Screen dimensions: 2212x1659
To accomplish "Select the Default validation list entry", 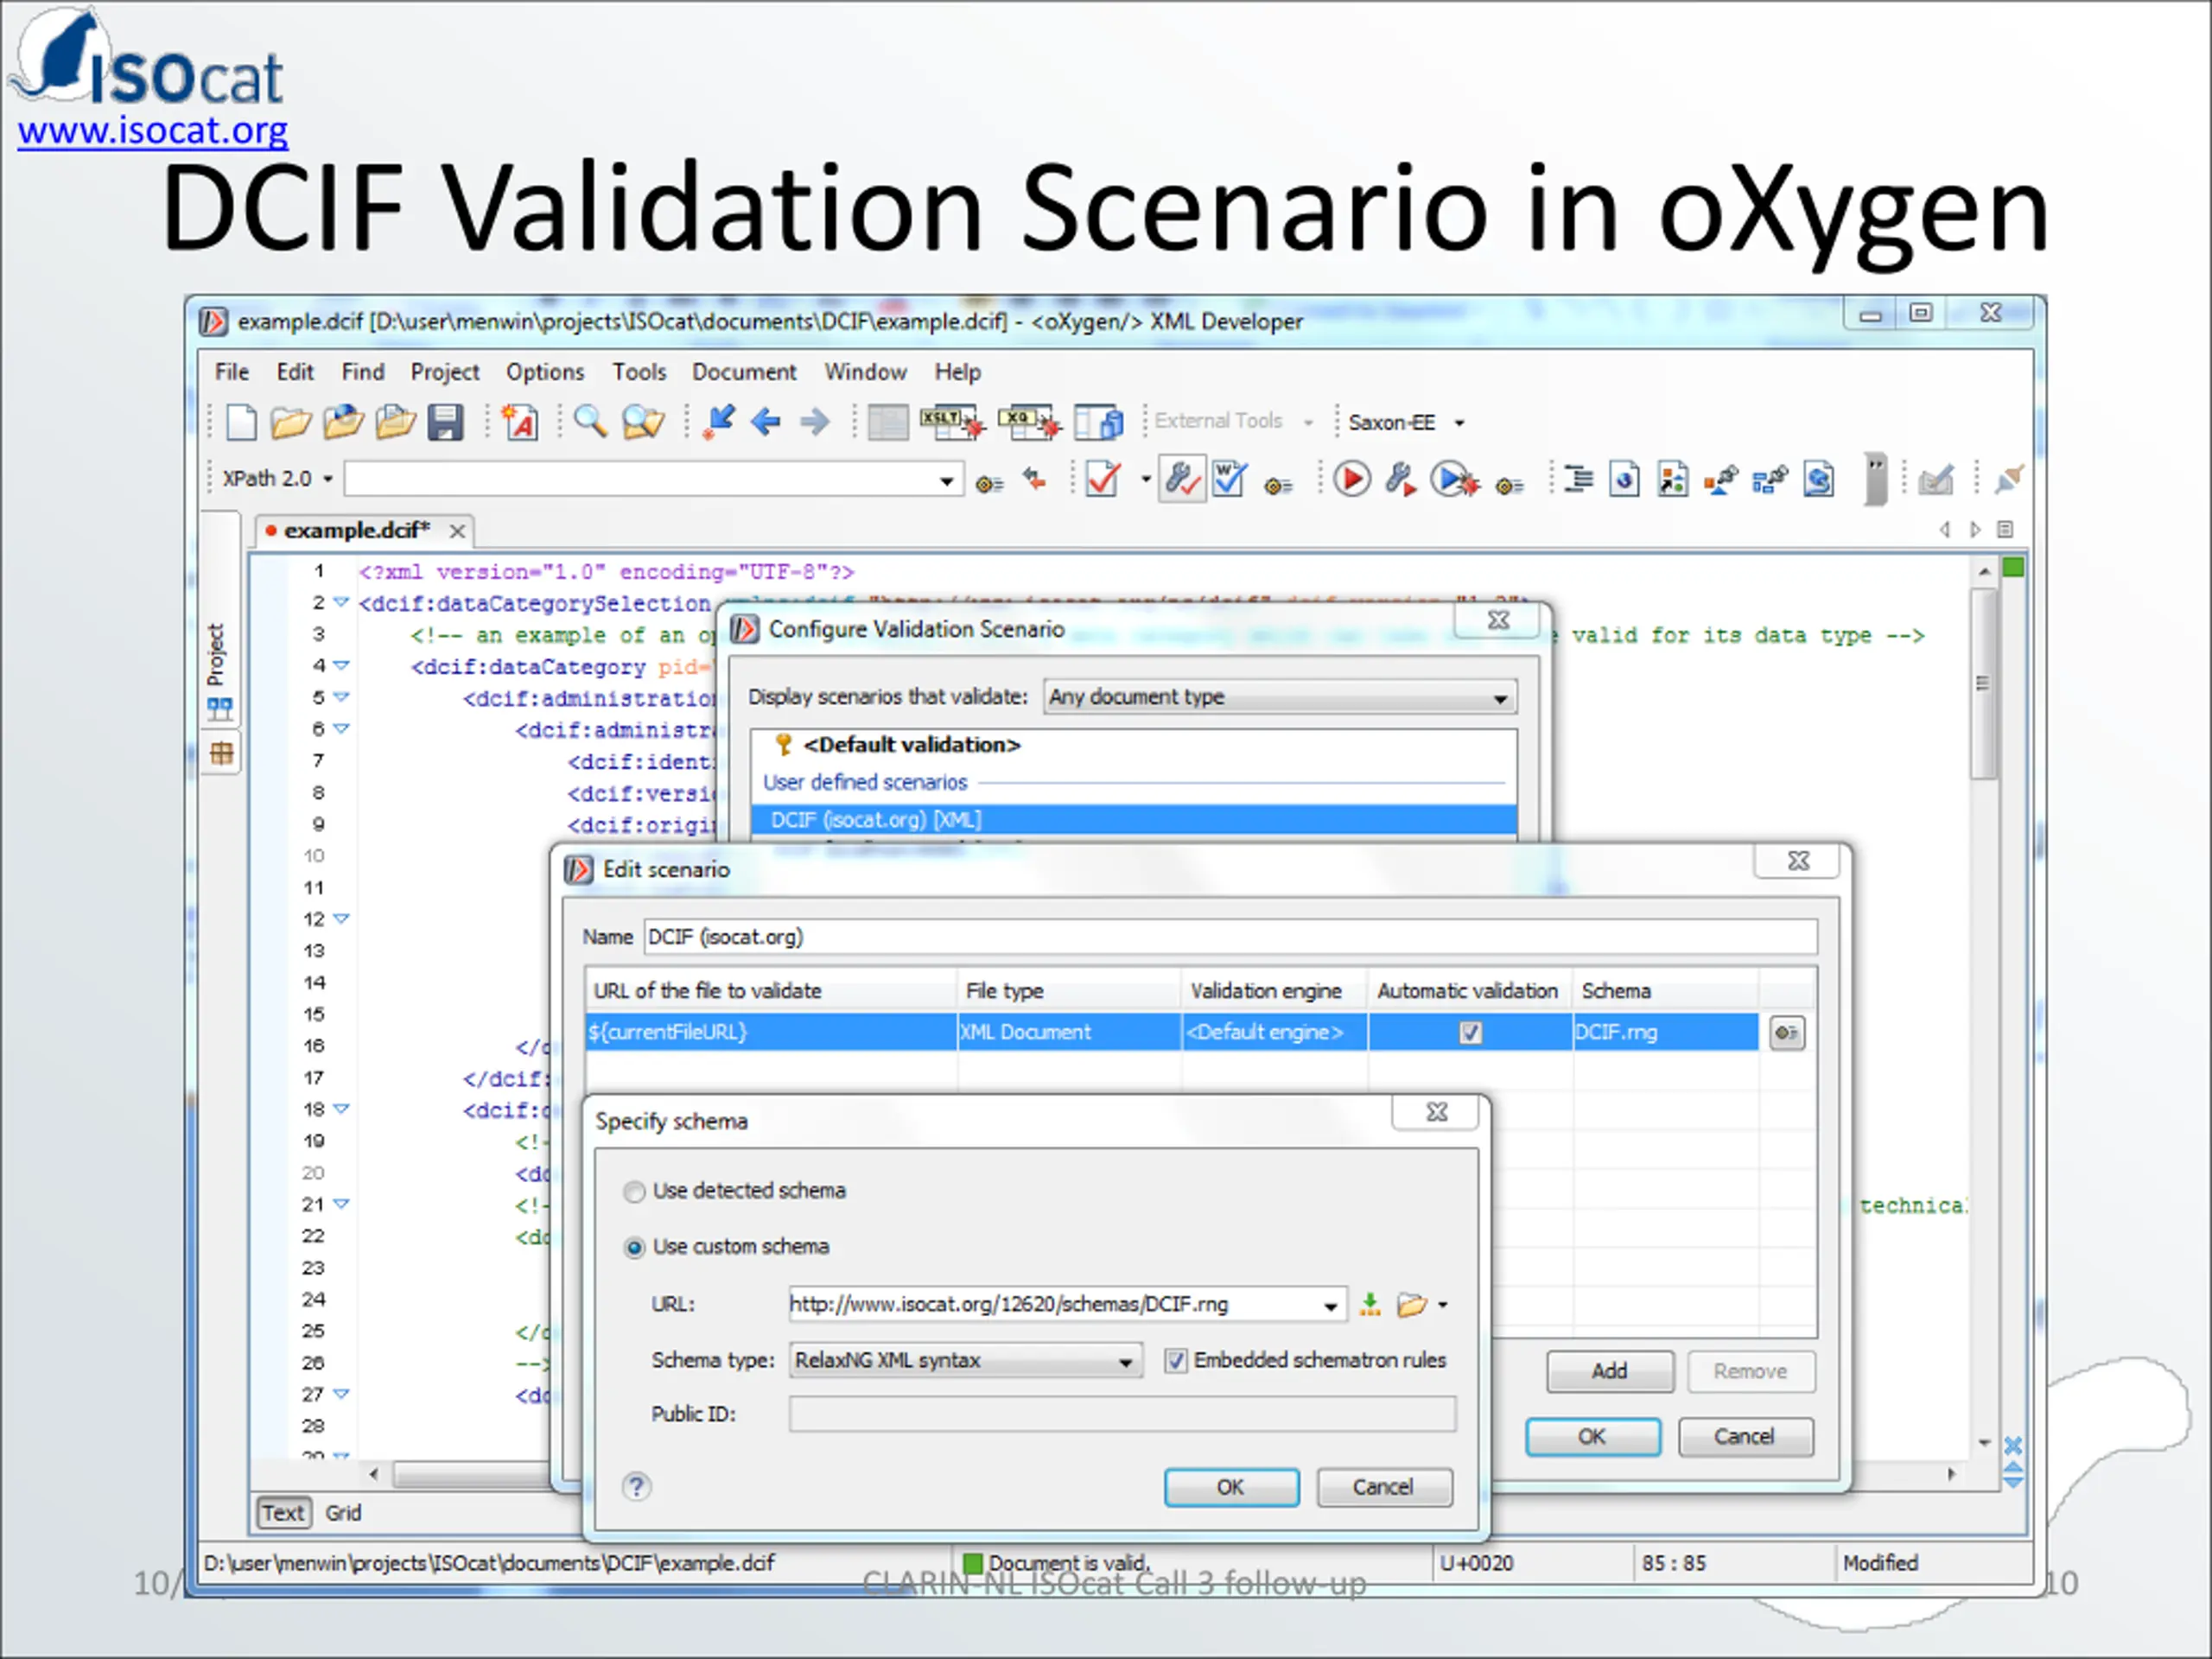I will [911, 745].
